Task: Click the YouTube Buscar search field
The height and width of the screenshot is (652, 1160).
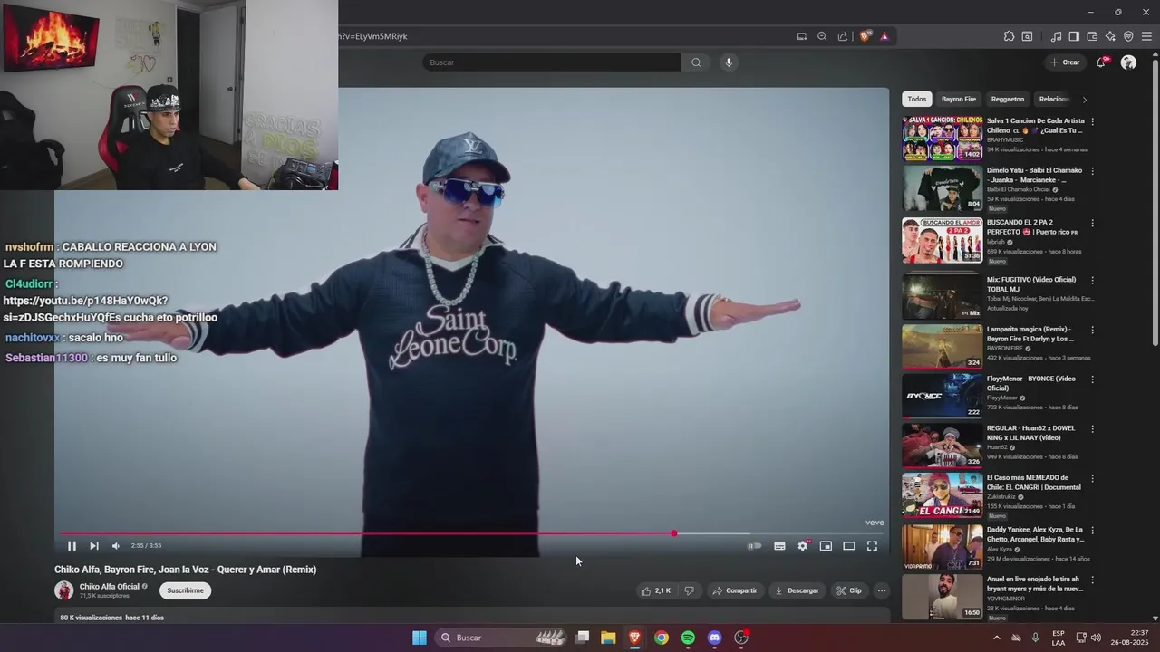Action: (x=551, y=62)
